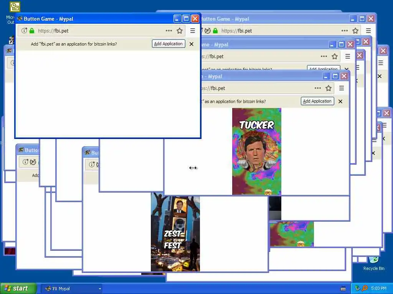
Task: Open page actions ellipsis in front window
Action: [x=169, y=31]
